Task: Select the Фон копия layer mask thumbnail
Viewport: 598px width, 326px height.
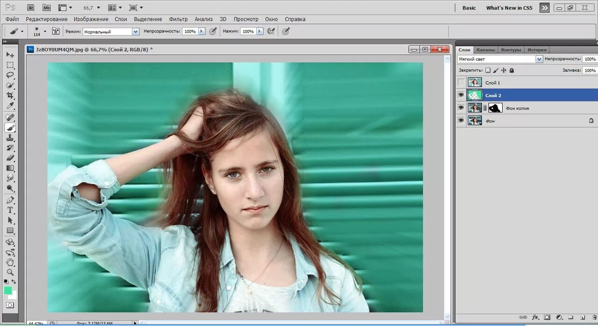Action: coord(495,108)
